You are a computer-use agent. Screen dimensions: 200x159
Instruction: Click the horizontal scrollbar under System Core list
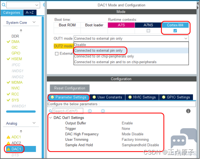pos(21,111)
